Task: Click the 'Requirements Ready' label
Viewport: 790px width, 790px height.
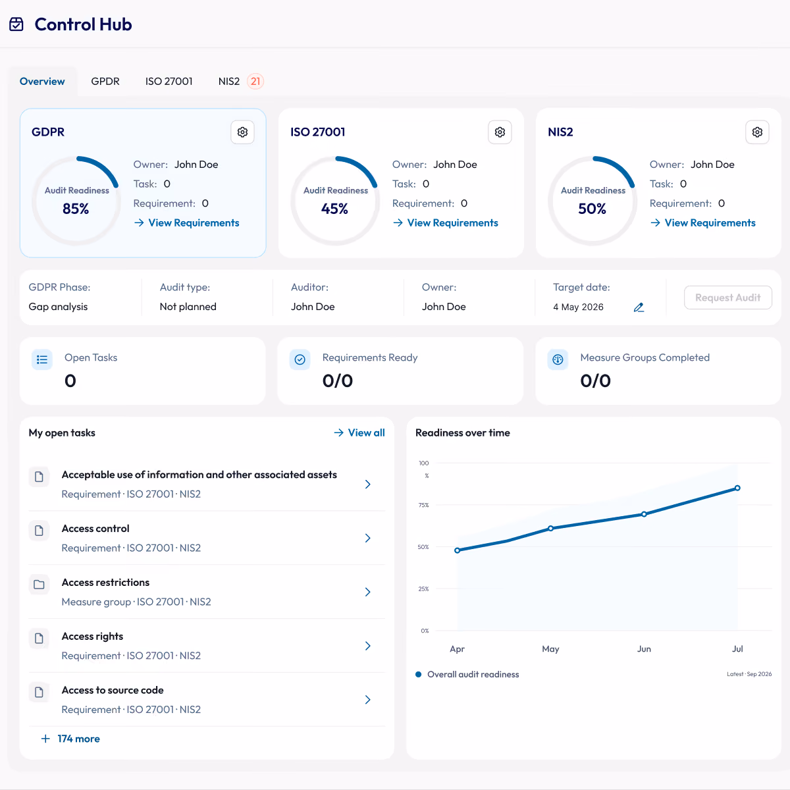Action: 370,357
